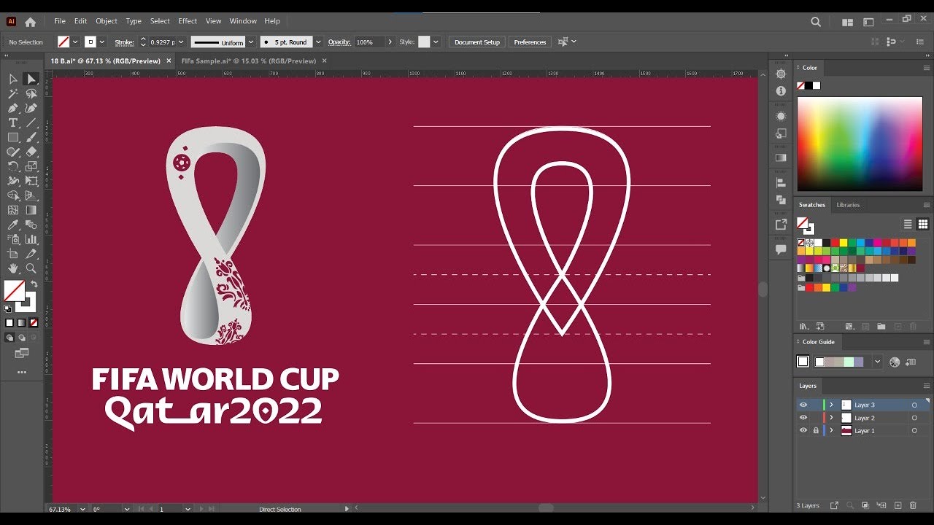Click the Opacity 100% input field
Image resolution: width=934 pixels, height=525 pixels.
[x=368, y=42]
